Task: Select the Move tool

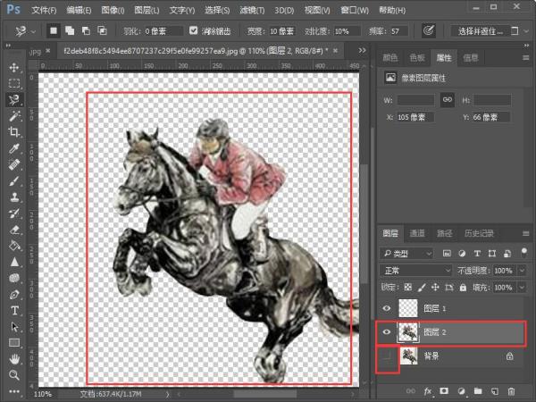Action: coord(14,67)
